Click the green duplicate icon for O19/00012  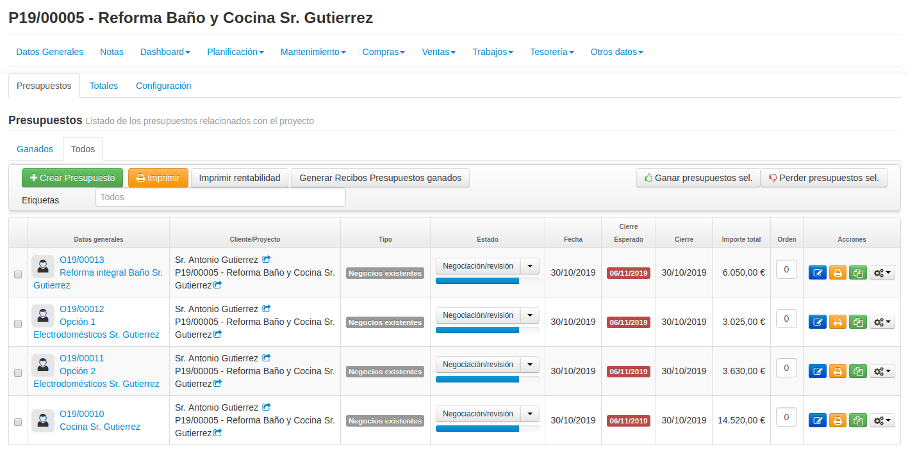tap(858, 322)
